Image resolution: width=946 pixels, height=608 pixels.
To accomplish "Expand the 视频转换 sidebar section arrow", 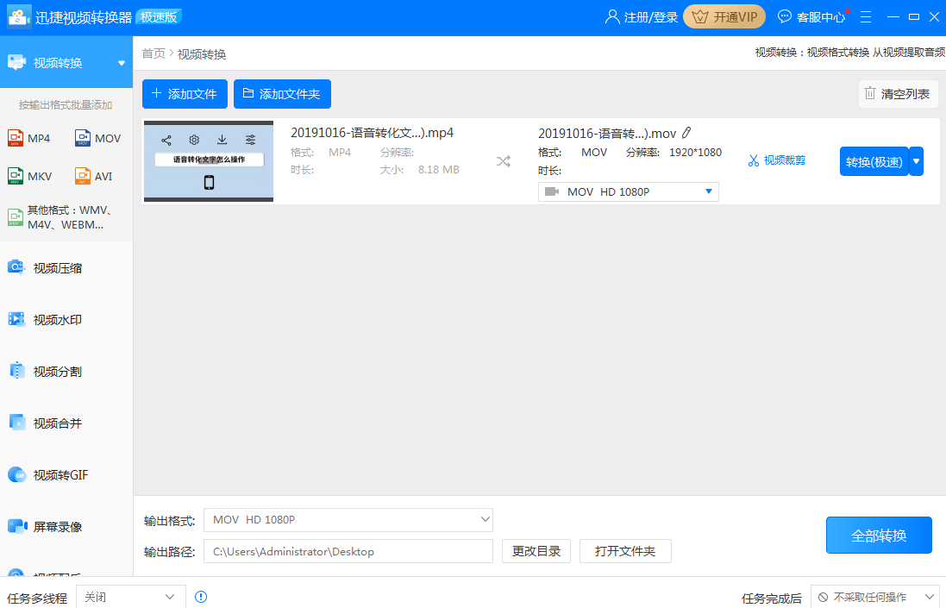I will click(122, 63).
